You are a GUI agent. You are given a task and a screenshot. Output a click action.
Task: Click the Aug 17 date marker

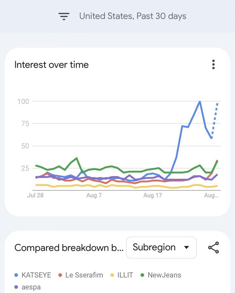pos(153,195)
